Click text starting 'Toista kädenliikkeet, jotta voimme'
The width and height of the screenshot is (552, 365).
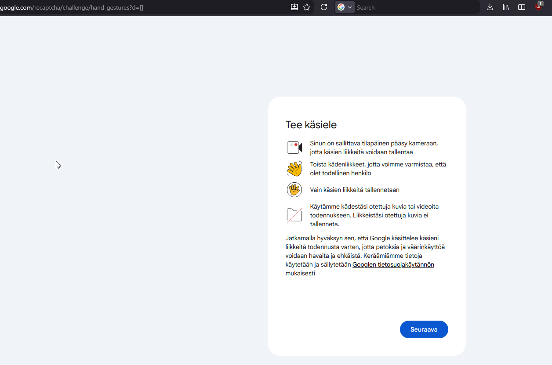[x=378, y=169]
